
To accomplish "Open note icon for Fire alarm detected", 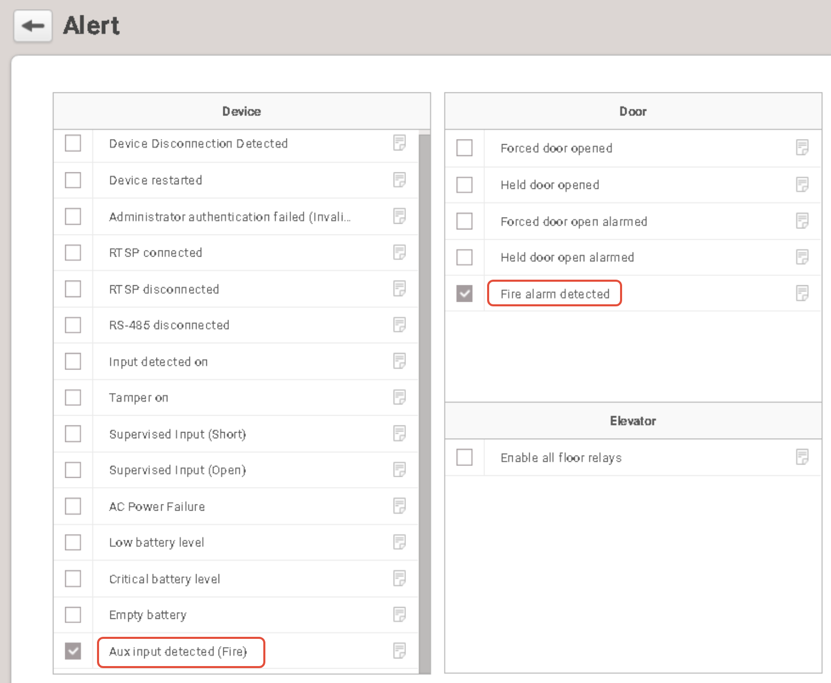I will [x=802, y=293].
